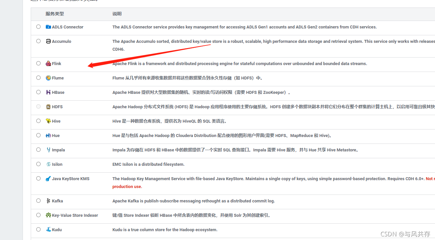Click the Kudu service icon
435x240 pixels.
coord(48,230)
